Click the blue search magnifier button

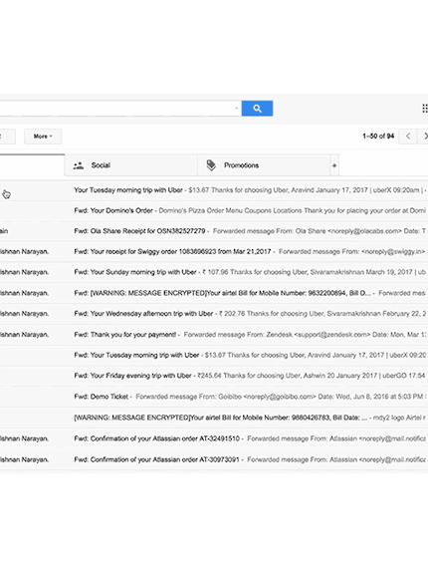point(257,109)
